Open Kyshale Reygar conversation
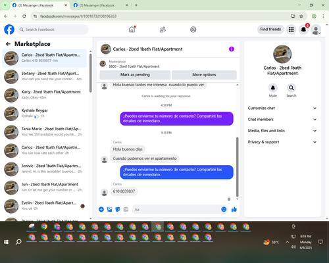 (44, 114)
